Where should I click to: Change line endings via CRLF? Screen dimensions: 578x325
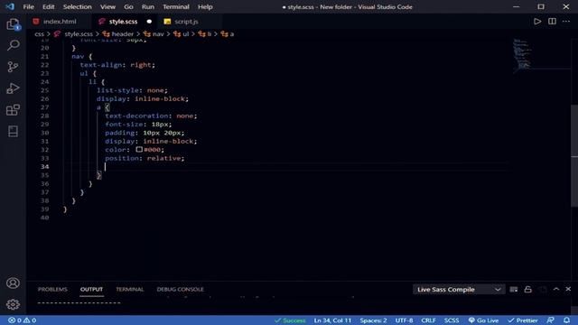[x=428, y=320]
